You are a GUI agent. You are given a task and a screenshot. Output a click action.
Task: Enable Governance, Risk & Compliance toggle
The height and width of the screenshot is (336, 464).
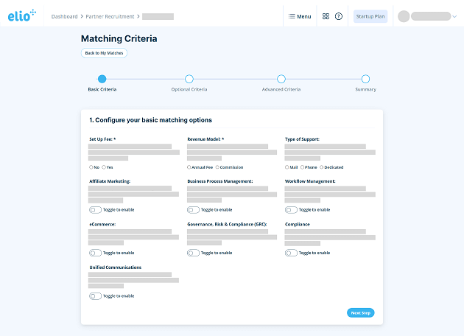pos(193,253)
